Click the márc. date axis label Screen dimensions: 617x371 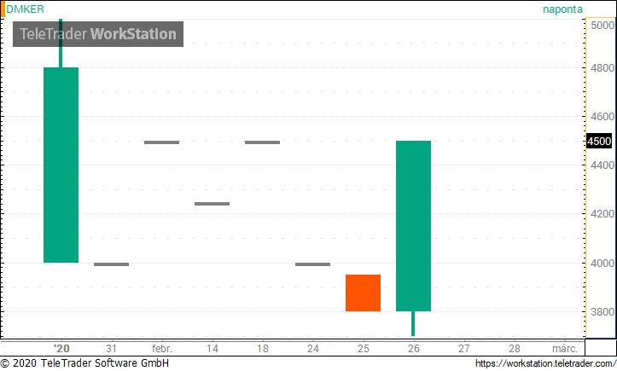click(565, 349)
